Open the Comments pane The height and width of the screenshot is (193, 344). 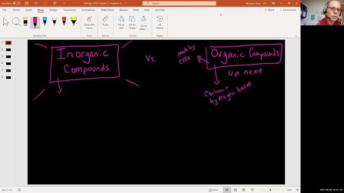[288, 10]
